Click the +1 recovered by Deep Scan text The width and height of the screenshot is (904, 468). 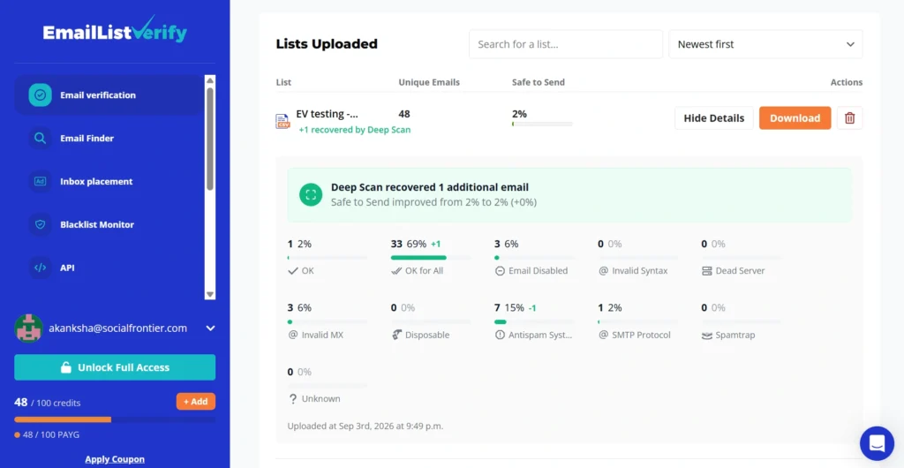point(355,131)
